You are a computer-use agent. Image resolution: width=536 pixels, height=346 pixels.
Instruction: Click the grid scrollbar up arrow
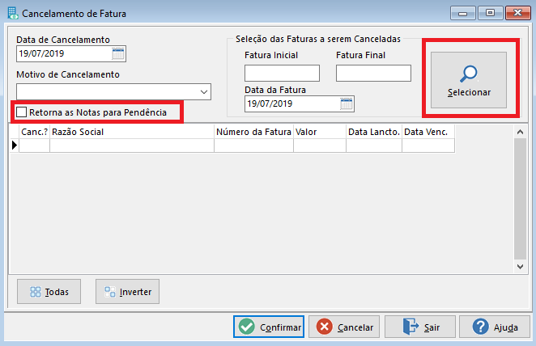tap(521, 132)
